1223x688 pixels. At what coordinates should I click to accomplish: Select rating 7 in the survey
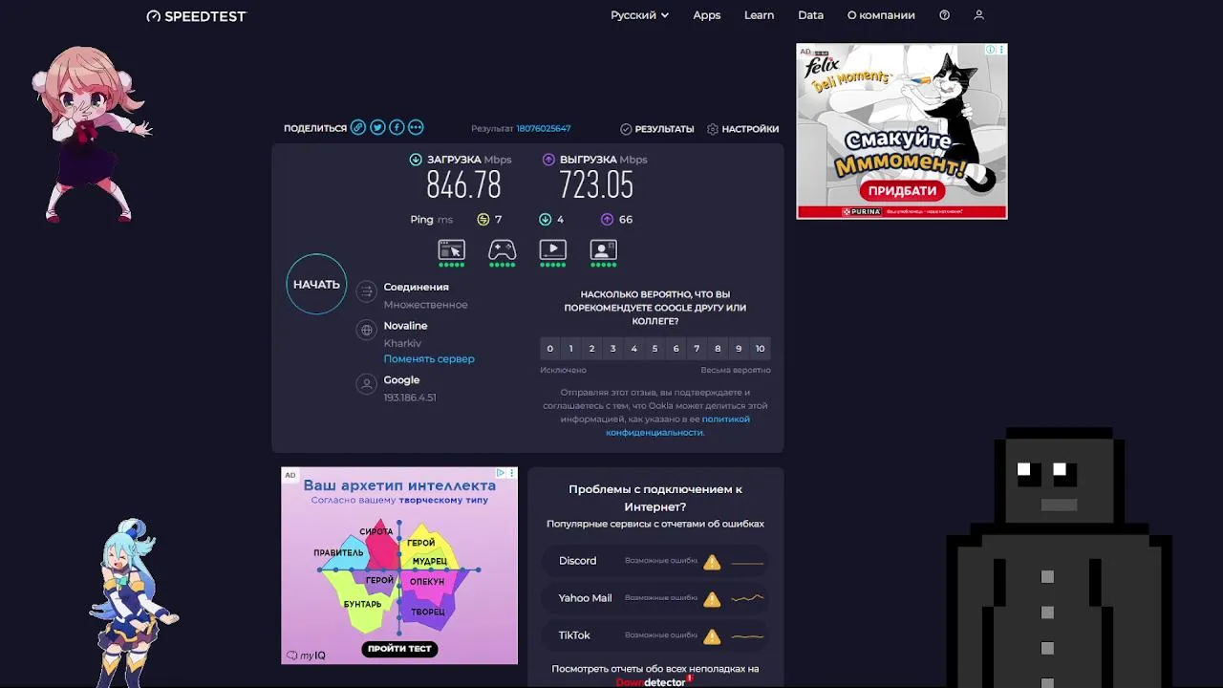coord(697,348)
